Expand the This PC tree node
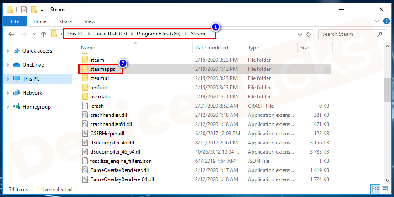 coord(7,79)
